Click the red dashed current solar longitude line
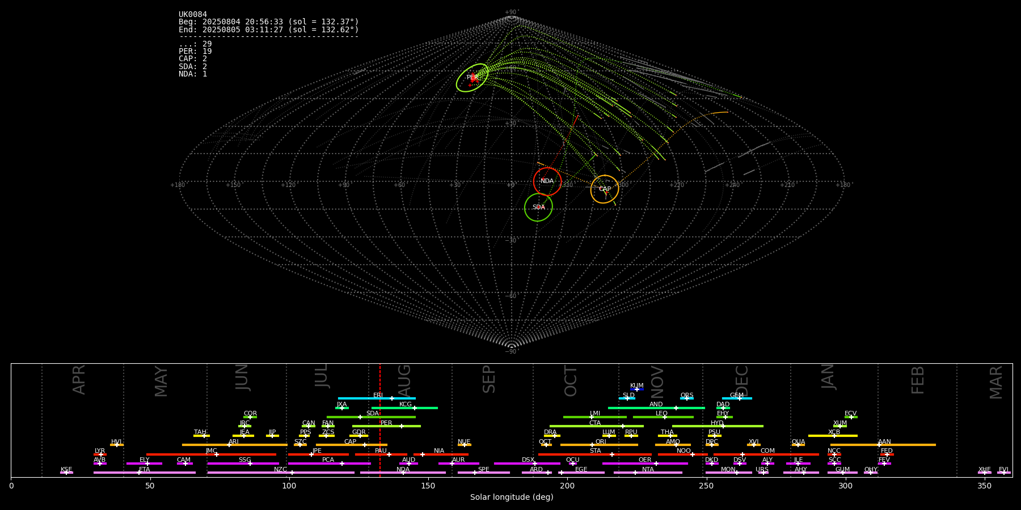Viewport: 1021px width, 510px height. (380, 420)
